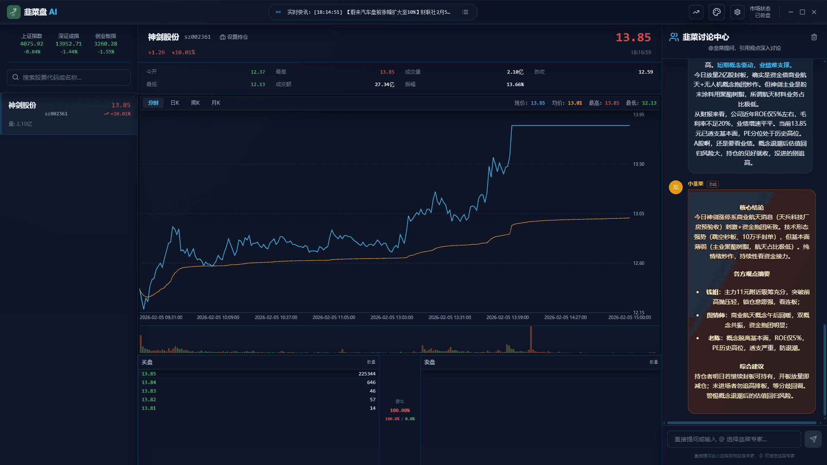Click the 振幅 value 13.66%
The image size is (827, 465).
pyautogui.click(x=515, y=84)
